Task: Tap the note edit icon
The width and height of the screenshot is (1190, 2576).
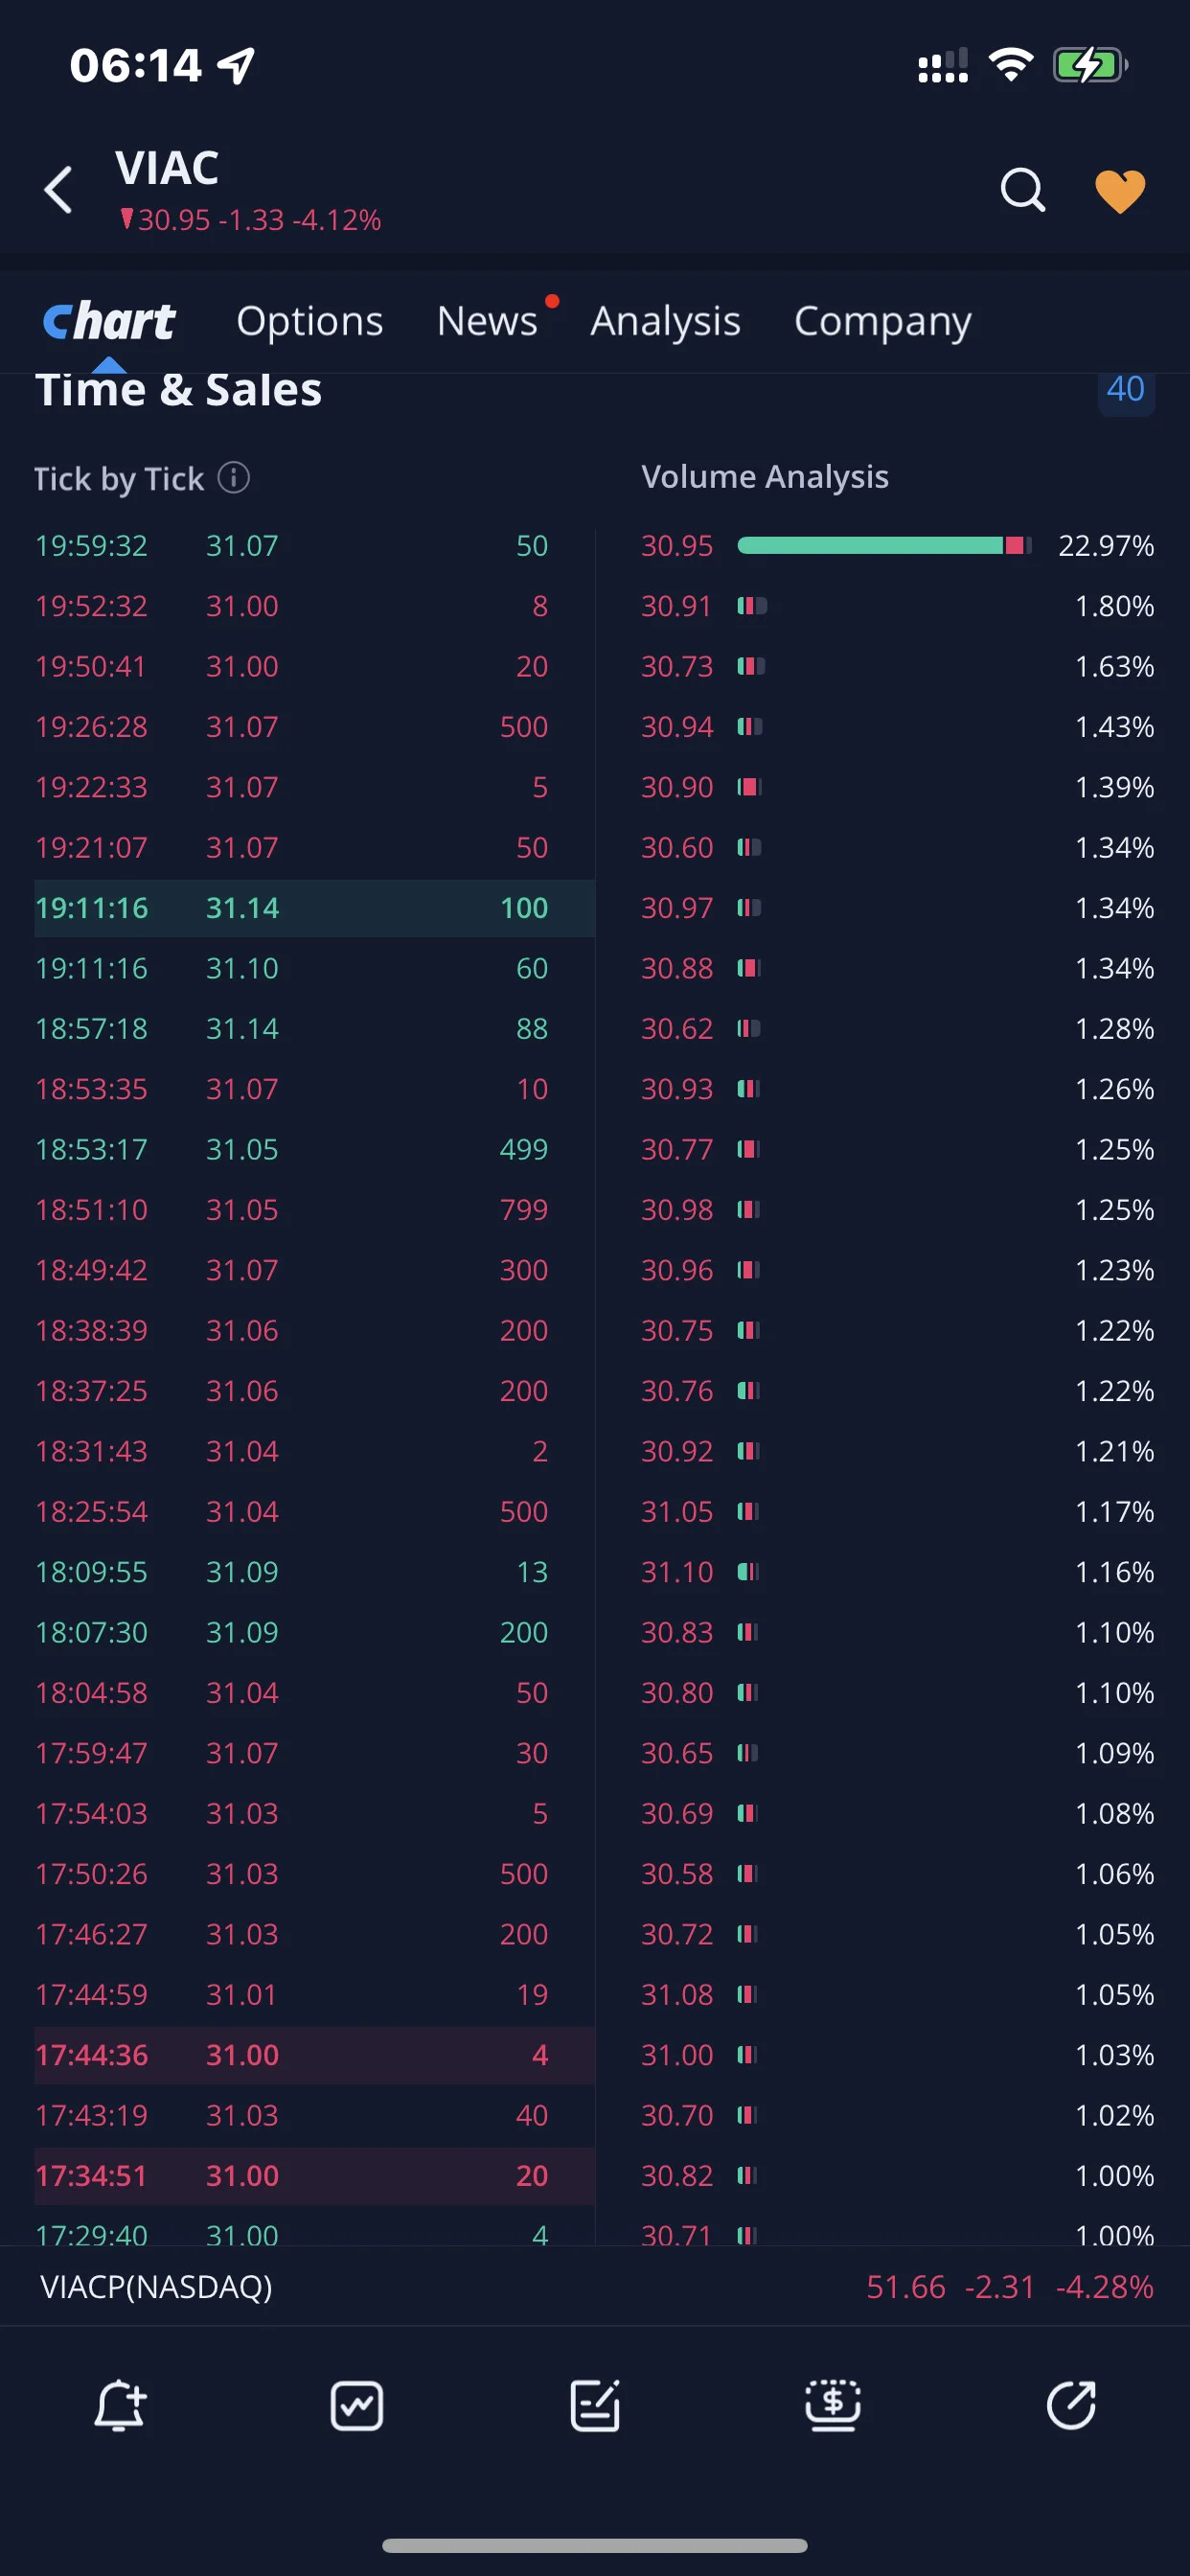Action: [595, 2405]
